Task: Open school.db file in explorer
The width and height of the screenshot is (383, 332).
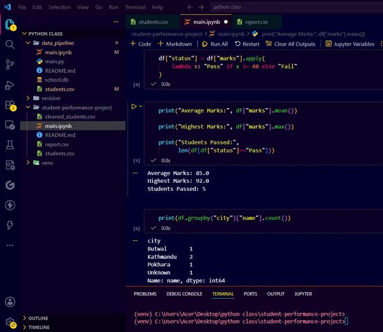Action: pos(57,80)
